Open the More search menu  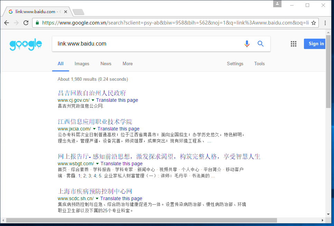click(127, 63)
